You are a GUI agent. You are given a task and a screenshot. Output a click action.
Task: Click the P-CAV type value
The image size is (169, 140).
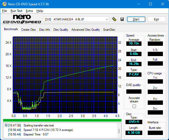click(x=134, y=74)
